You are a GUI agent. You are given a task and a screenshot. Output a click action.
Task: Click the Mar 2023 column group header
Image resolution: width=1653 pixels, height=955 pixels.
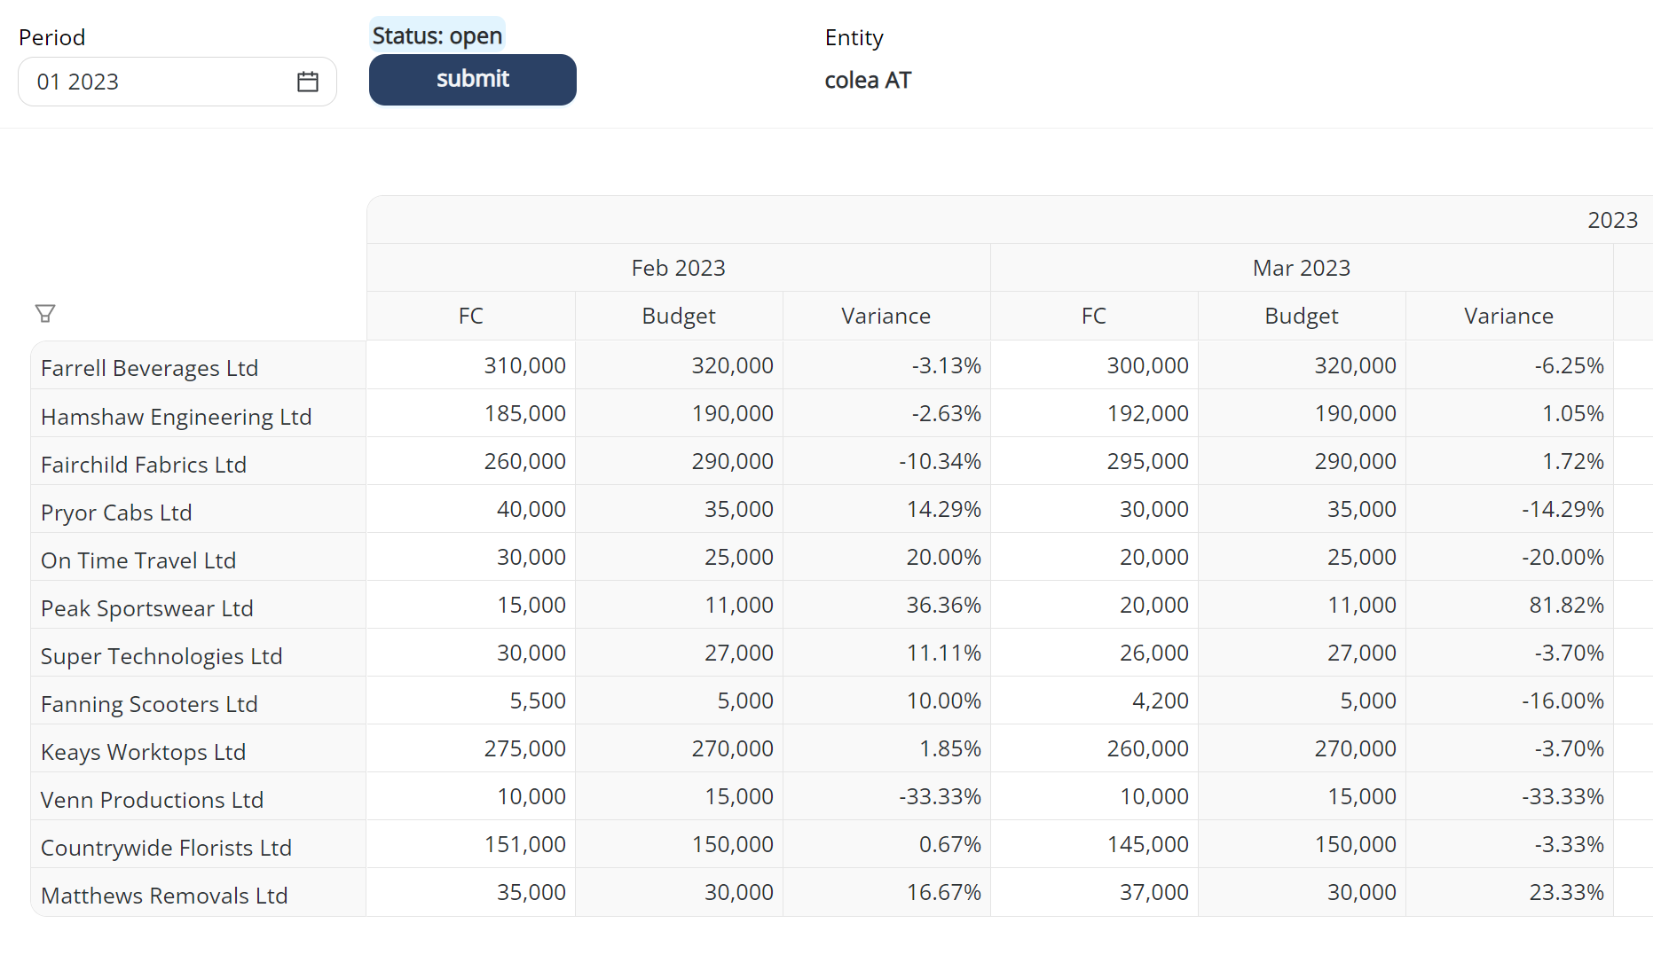[1302, 268]
